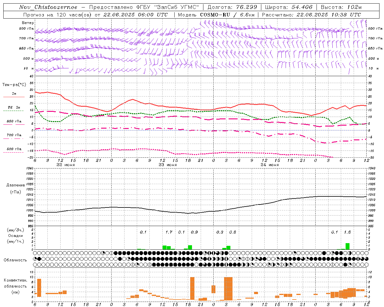Click the 700 гПа temperature legend entry
Viewport: 384px width, 307px height.
tap(14, 135)
